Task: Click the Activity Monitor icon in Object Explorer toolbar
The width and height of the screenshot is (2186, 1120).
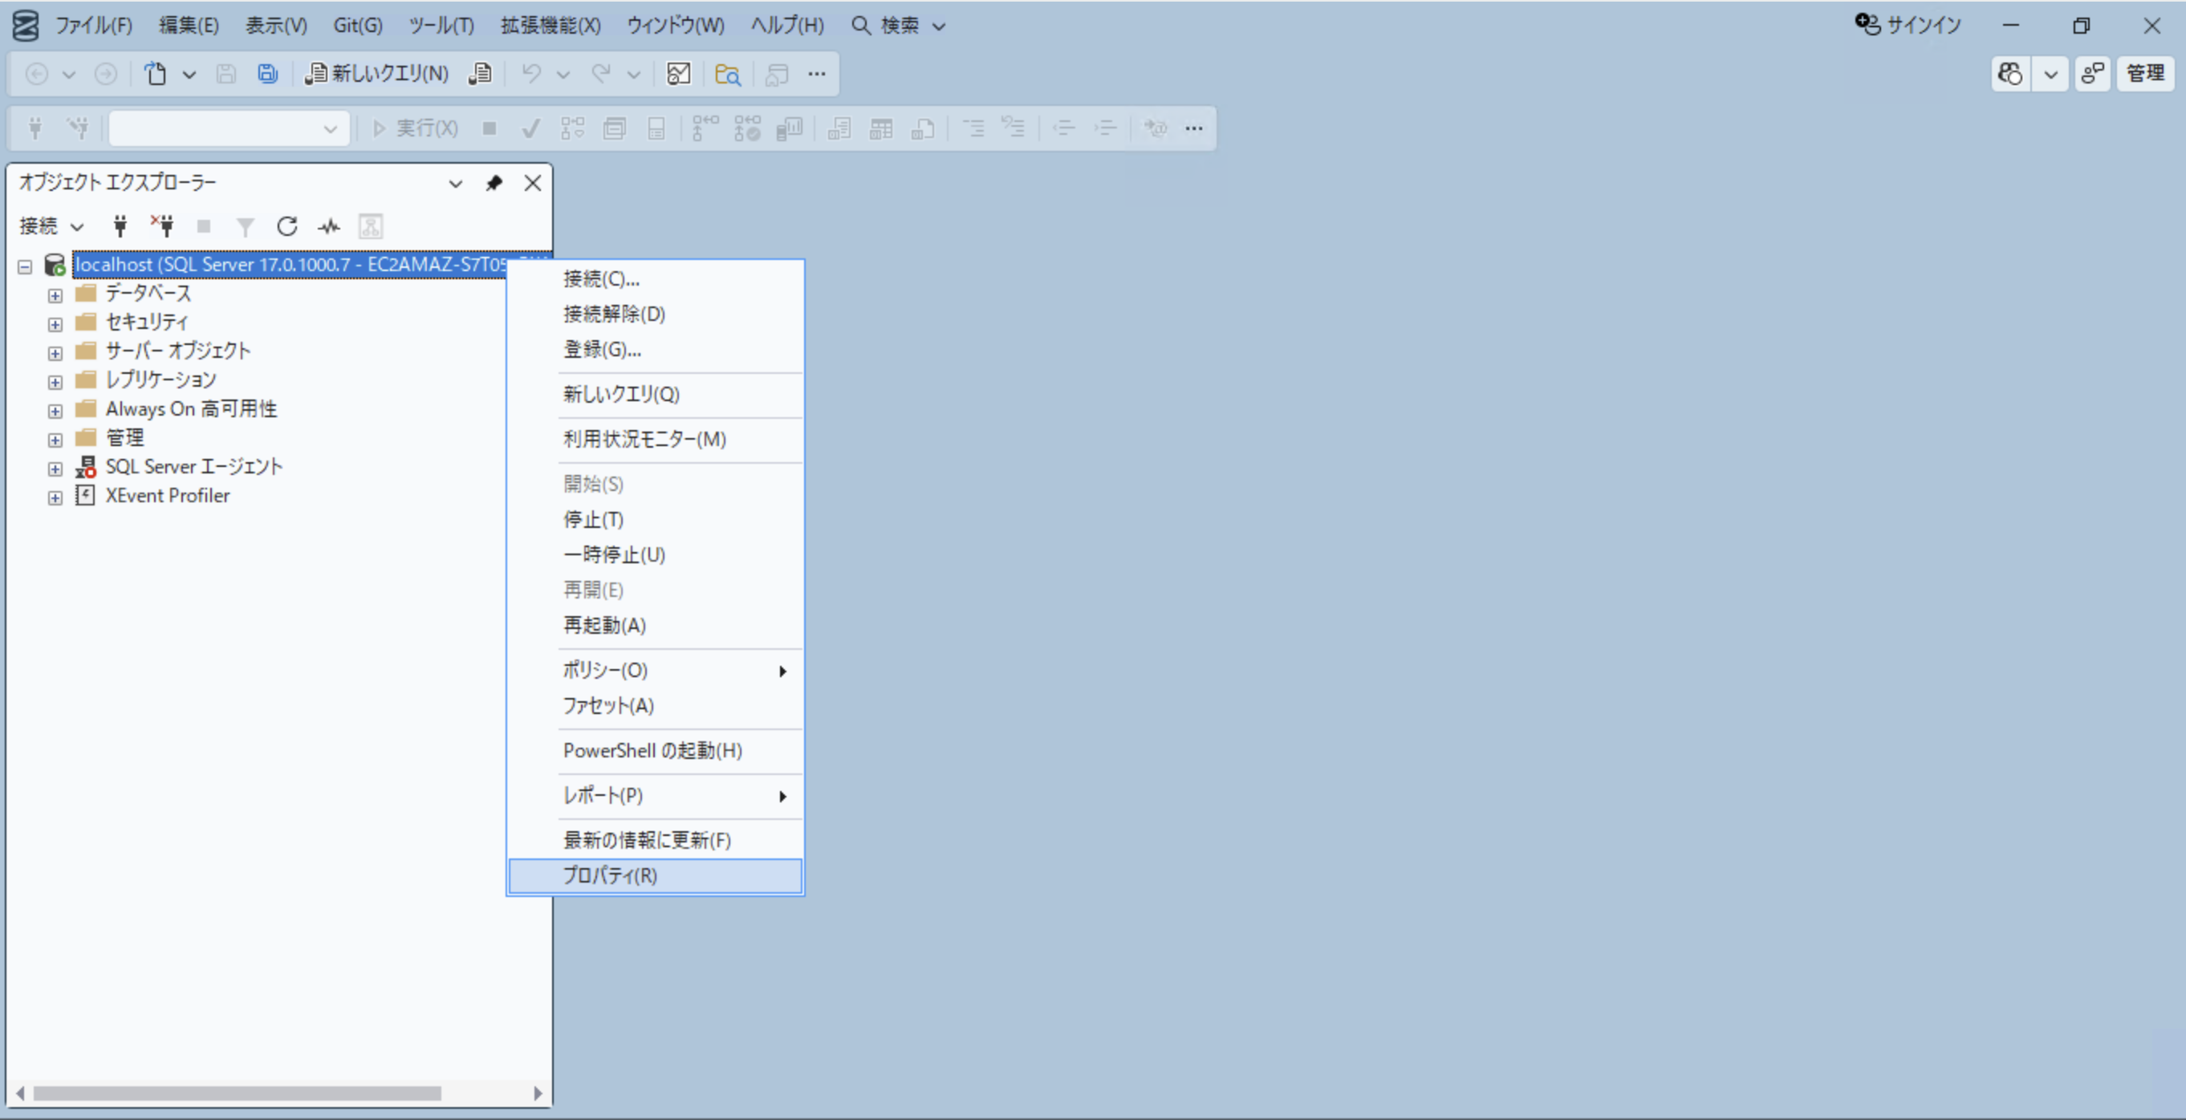Action: pos(328,225)
